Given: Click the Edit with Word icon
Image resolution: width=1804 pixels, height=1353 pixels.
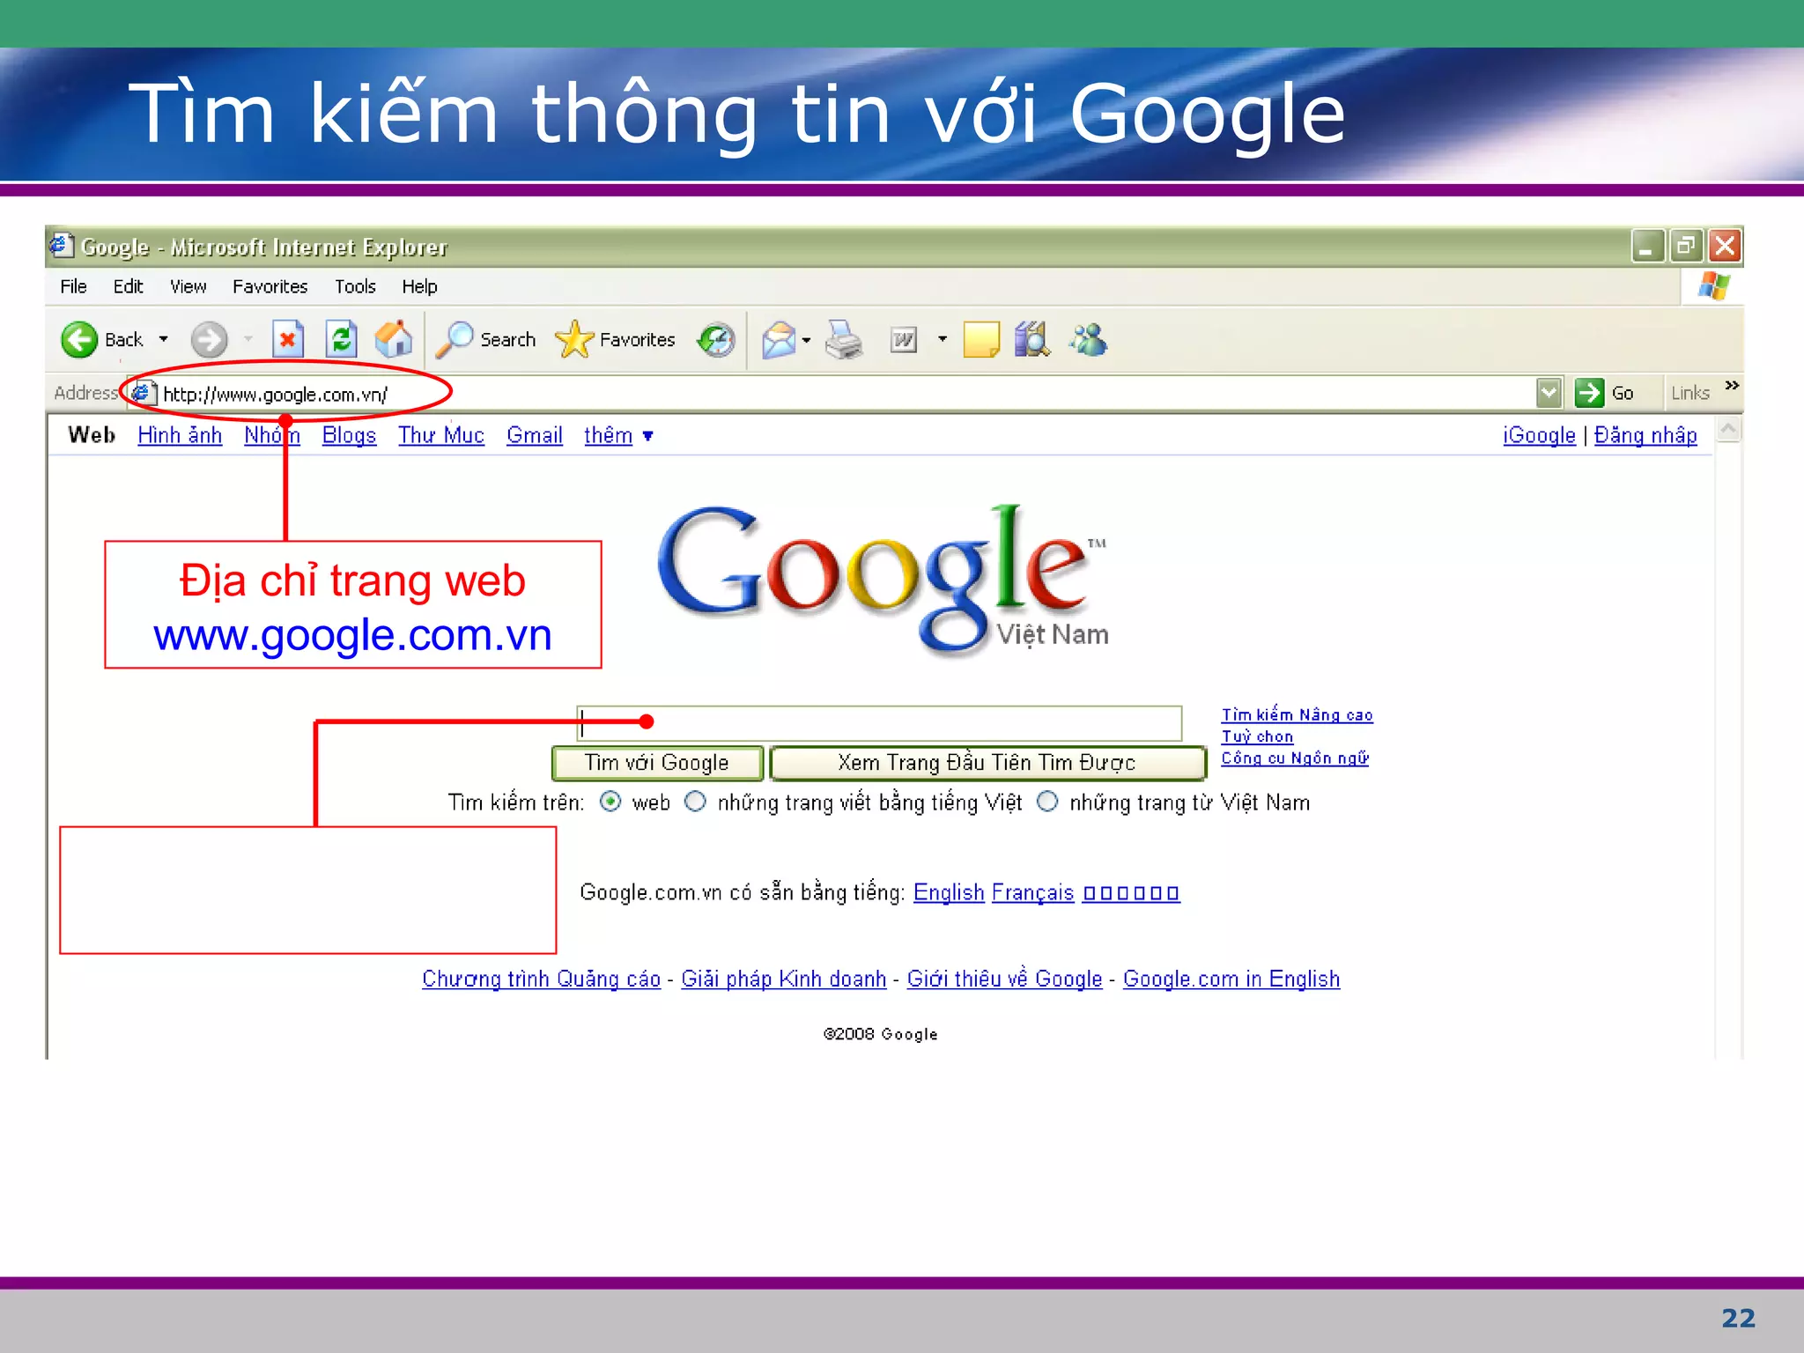Looking at the screenshot, I should 904,340.
